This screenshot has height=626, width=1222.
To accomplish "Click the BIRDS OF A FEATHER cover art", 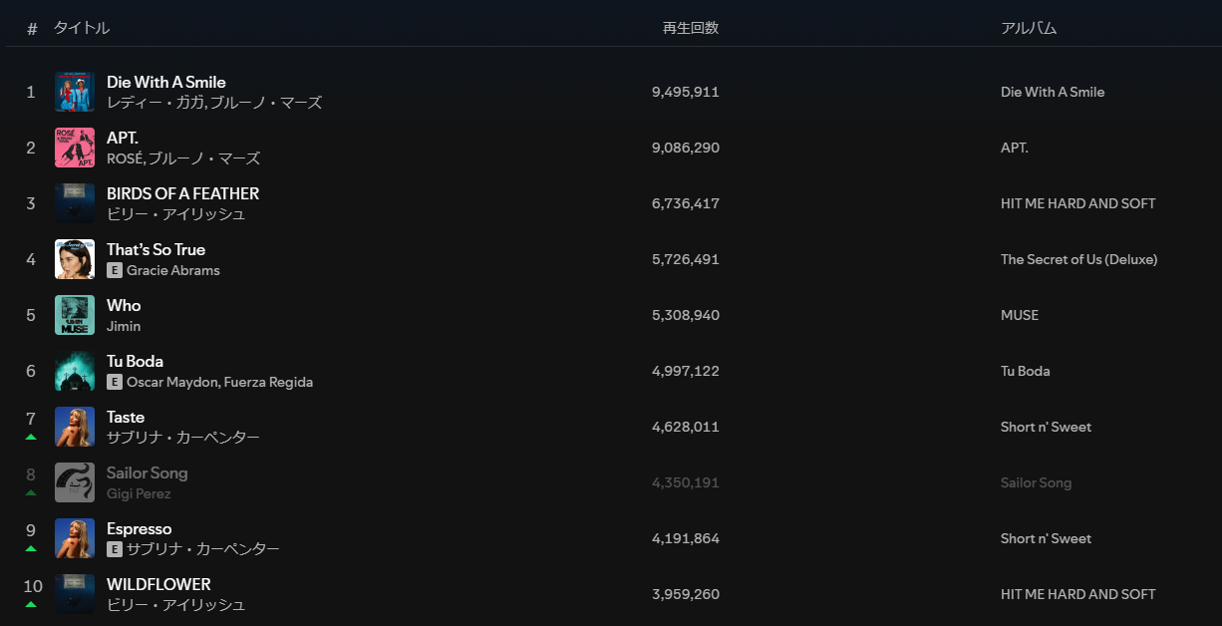I will [75, 203].
